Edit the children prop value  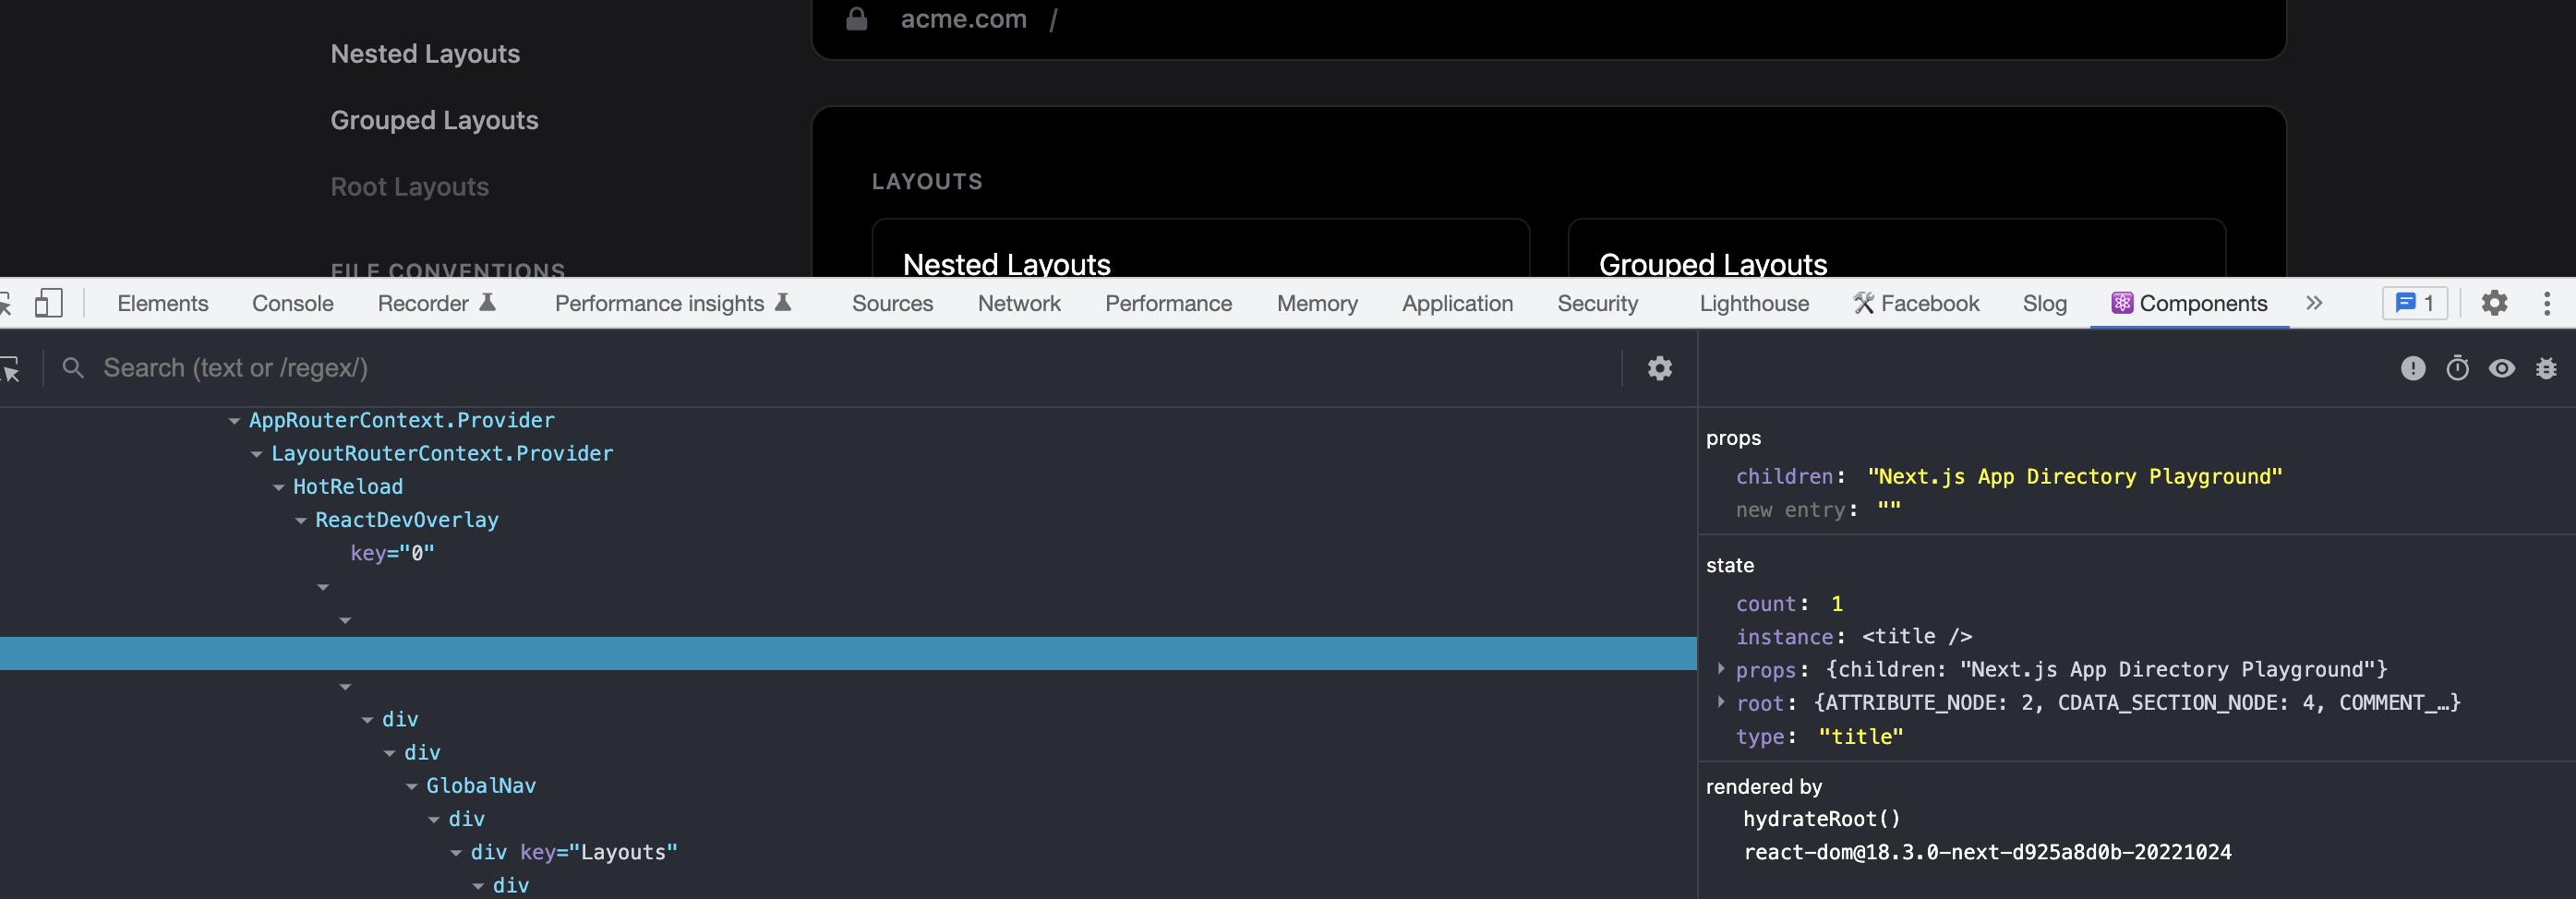click(x=2075, y=476)
